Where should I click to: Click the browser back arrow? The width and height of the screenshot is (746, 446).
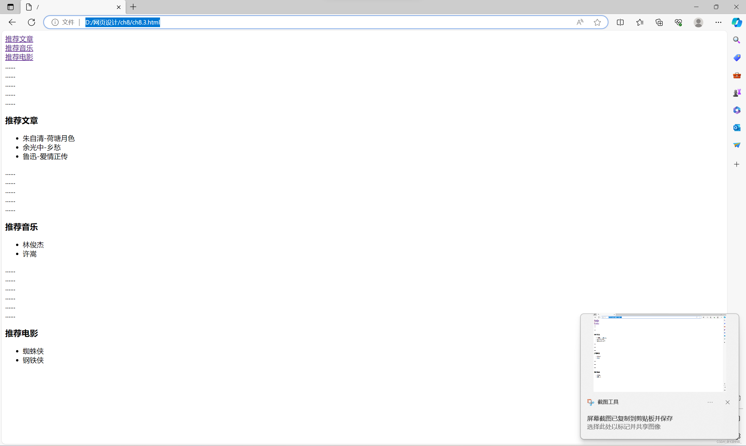pos(12,22)
